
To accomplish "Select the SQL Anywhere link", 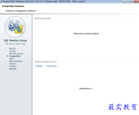I will pyautogui.click(x=16, y=61).
